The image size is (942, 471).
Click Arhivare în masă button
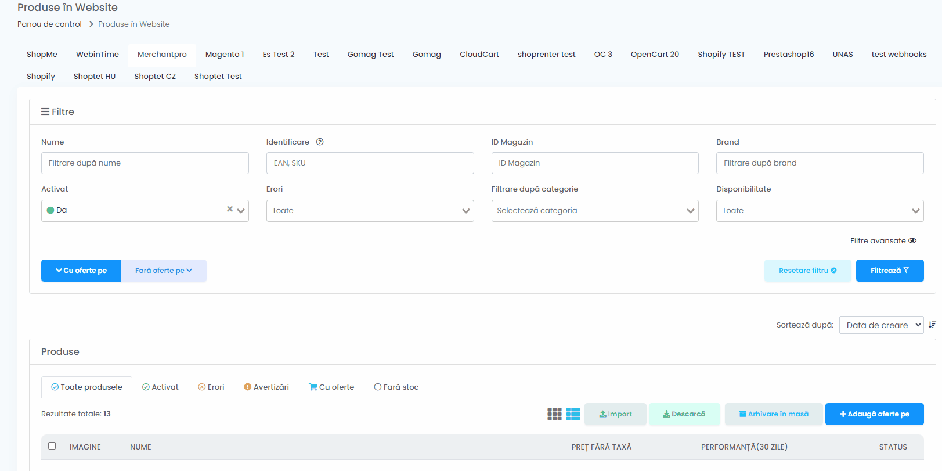(x=774, y=414)
